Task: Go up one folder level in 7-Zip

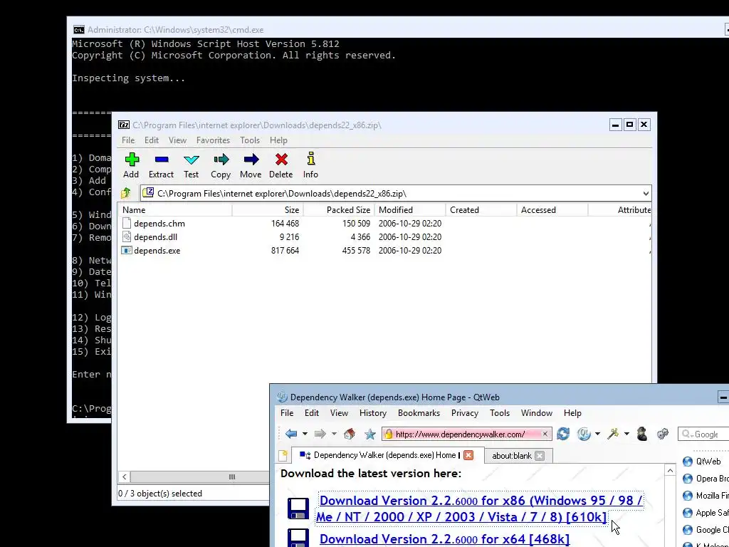Action: pyautogui.click(x=125, y=193)
